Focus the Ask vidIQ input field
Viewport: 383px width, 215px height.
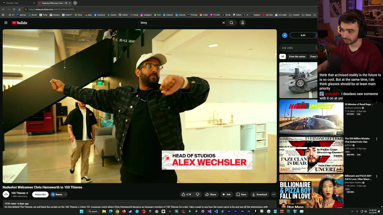(299, 48)
